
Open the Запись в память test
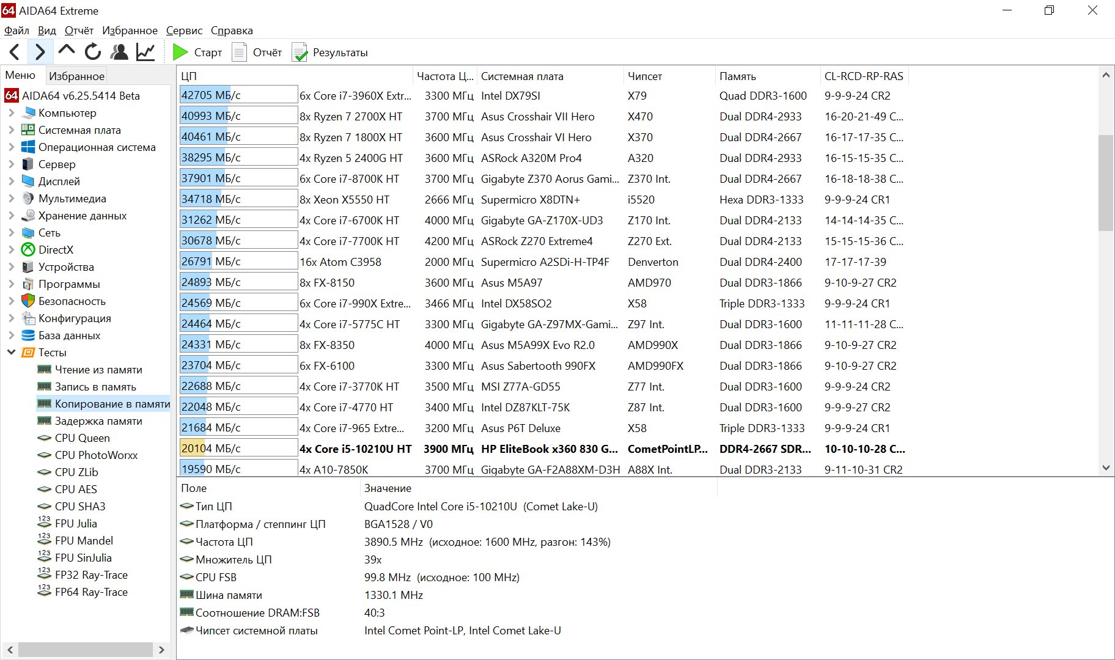point(95,387)
